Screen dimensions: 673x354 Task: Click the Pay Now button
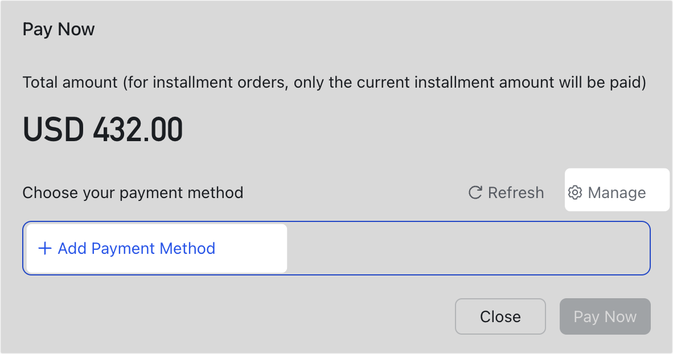coord(605,316)
